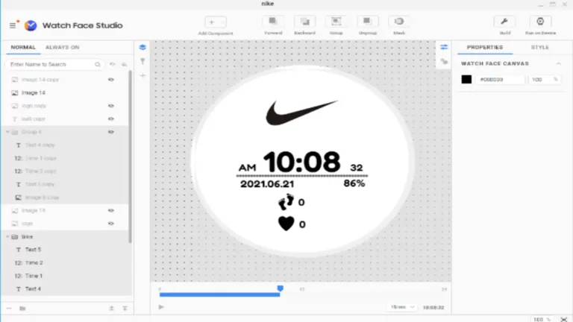Select the 10:08 time text on canvas
The image size is (573, 322).
tap(301, 162)
